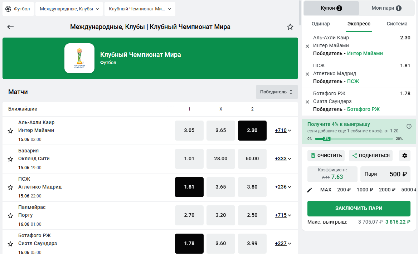Select Одинар bet type
This screenshot has width=418, height=254.
click(x=321, y=24)
